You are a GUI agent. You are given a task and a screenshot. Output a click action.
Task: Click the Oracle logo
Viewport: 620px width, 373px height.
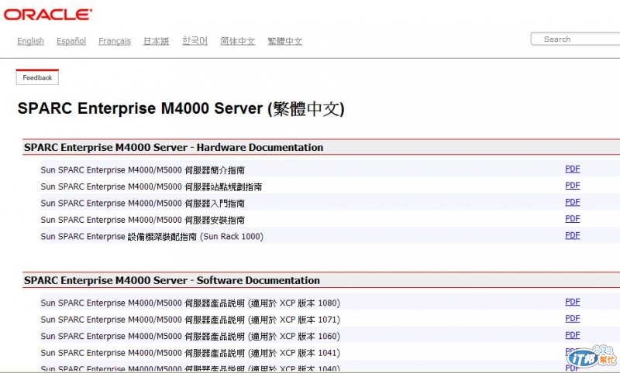(48, 15)
